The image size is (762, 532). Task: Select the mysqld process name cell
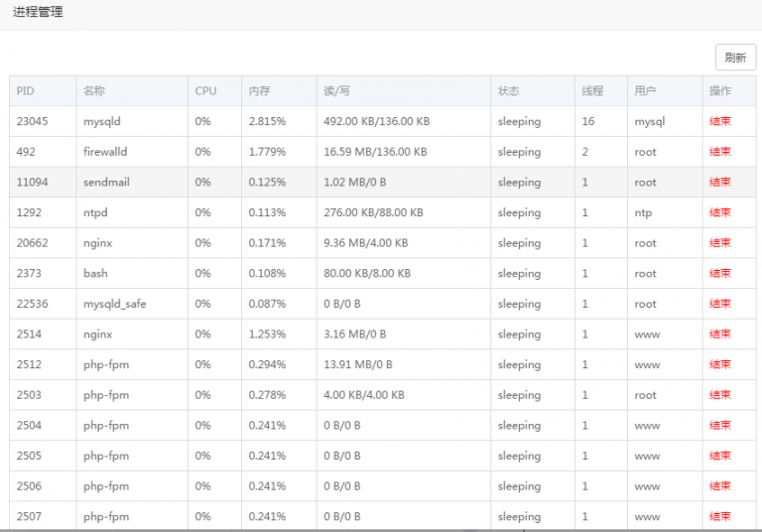[x=132, y=121]
